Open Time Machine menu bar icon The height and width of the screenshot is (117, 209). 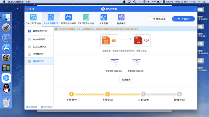click(135, 2)
